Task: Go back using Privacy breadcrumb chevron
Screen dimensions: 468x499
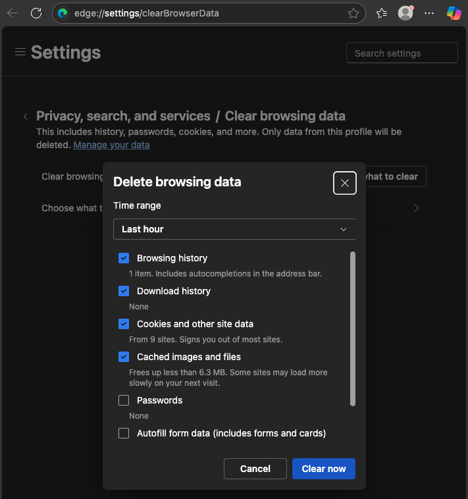Action: point(26,117)
